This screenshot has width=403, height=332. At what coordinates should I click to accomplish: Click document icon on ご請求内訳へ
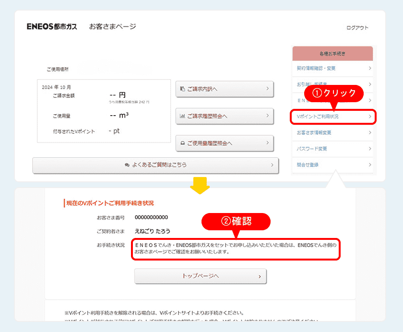(x=182, y=89)
